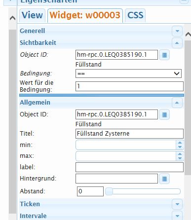Image resolution: width=191 pixels, height=220 pixels.
Task: Click the Allgemein section header text
Action: tap(35, 103)
